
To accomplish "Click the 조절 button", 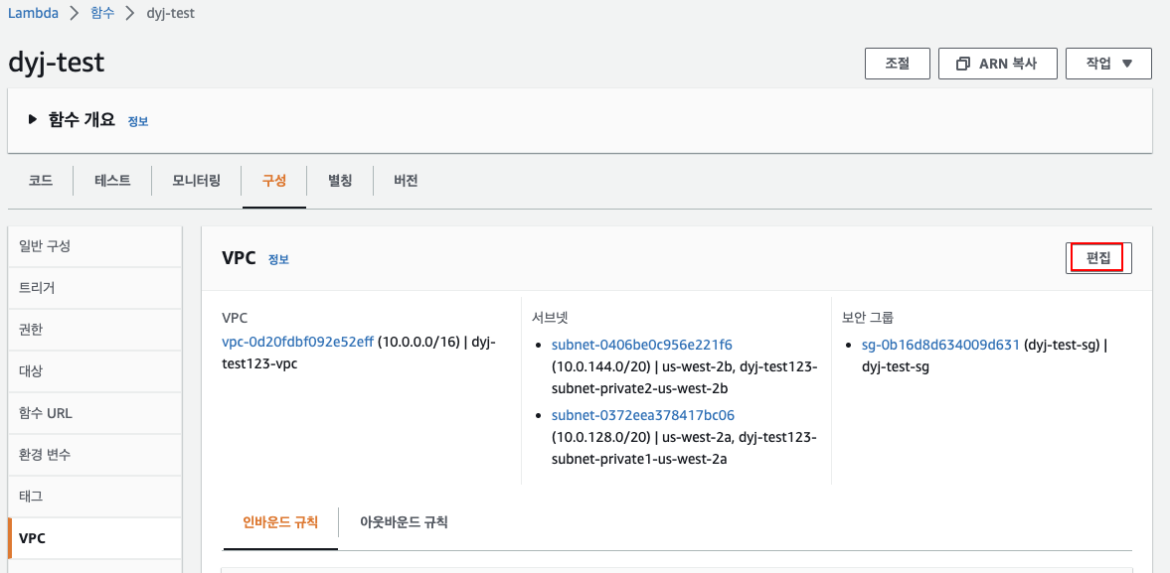I will click(x=897, y=64).
